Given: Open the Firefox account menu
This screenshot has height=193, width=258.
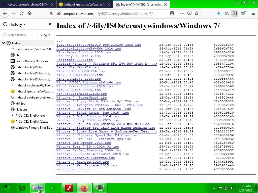Looking at the screenshot, I should (243, 14).
